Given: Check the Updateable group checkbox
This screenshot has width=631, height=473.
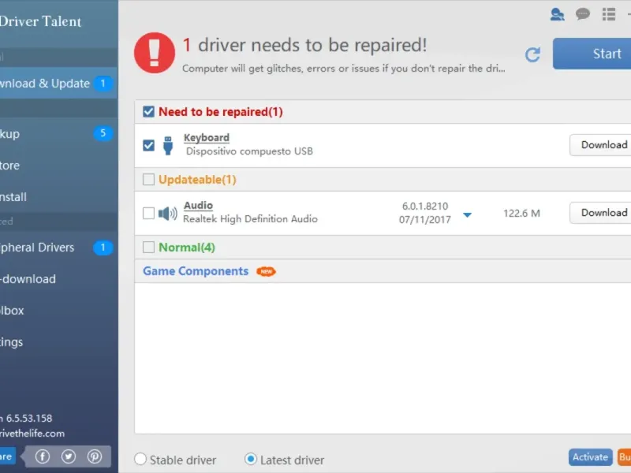Looking at the screenshot, I should tap(148, 180).
